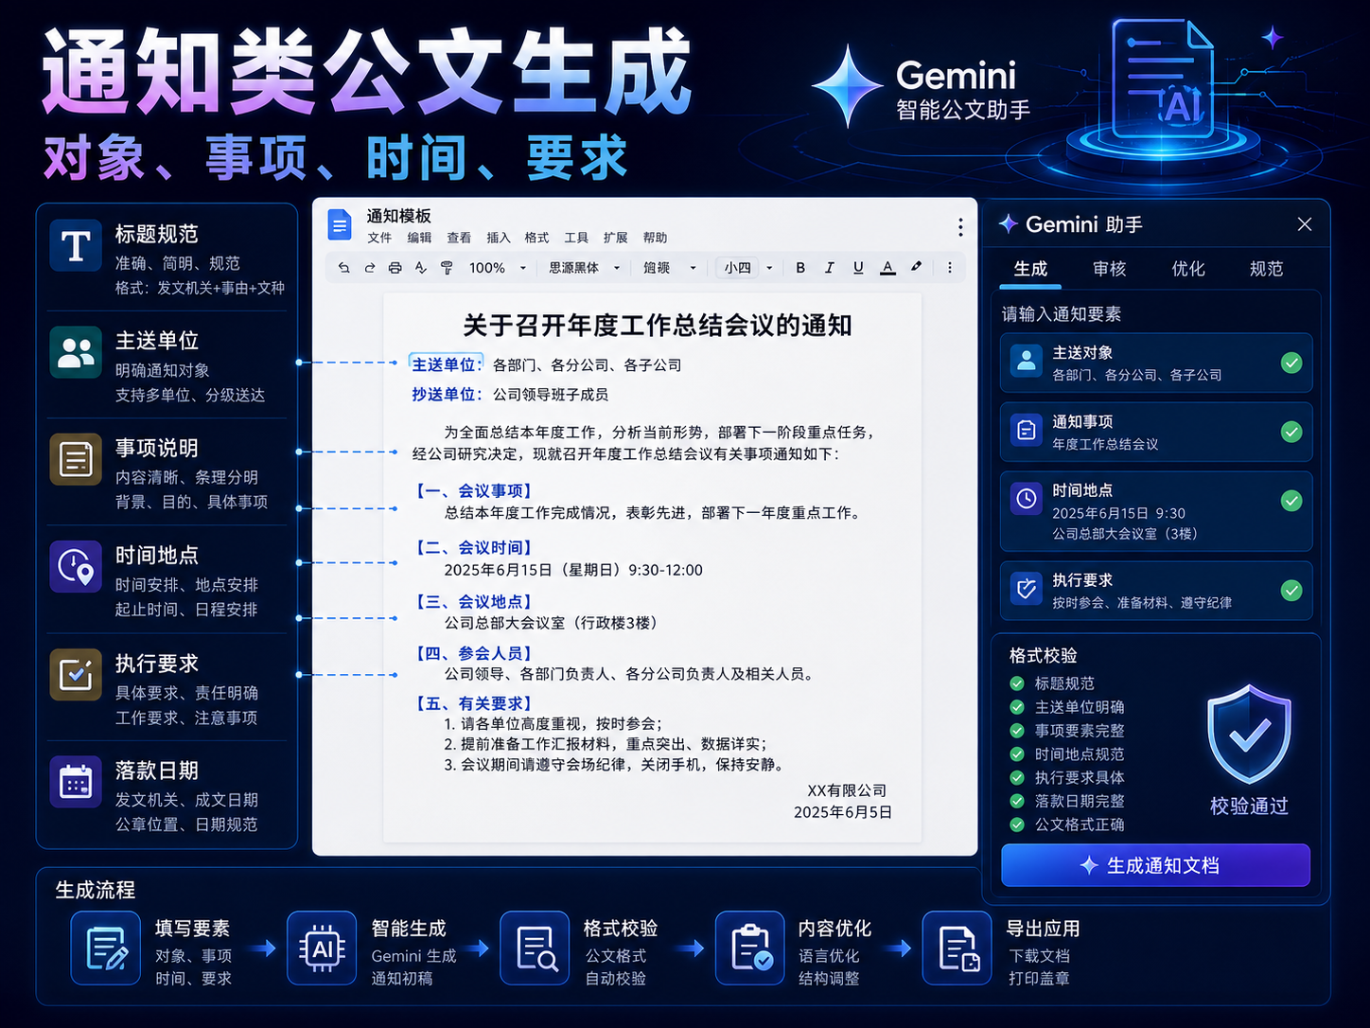Switch to the 规范 tab
This screenshot has height=1028, width=1370.
1266,269
